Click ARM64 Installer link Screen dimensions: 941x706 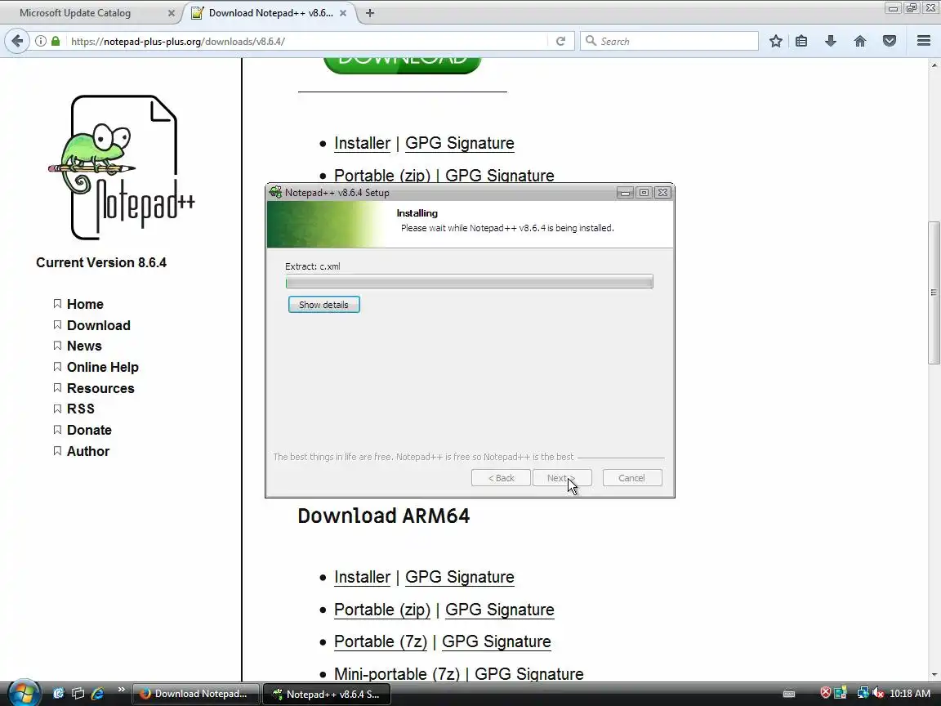coord(362,577)
